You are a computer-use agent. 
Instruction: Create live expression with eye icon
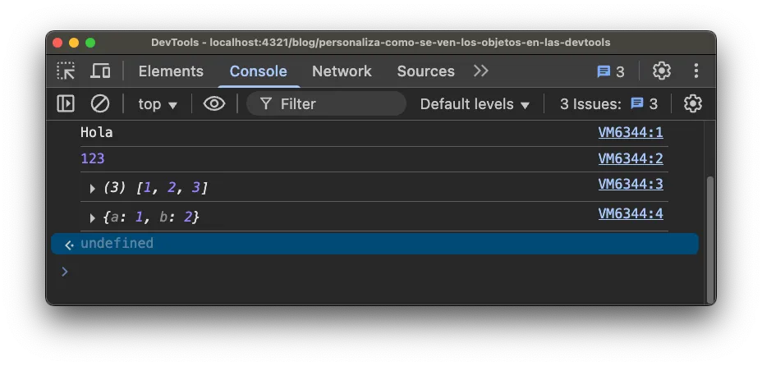coord(214,104)
